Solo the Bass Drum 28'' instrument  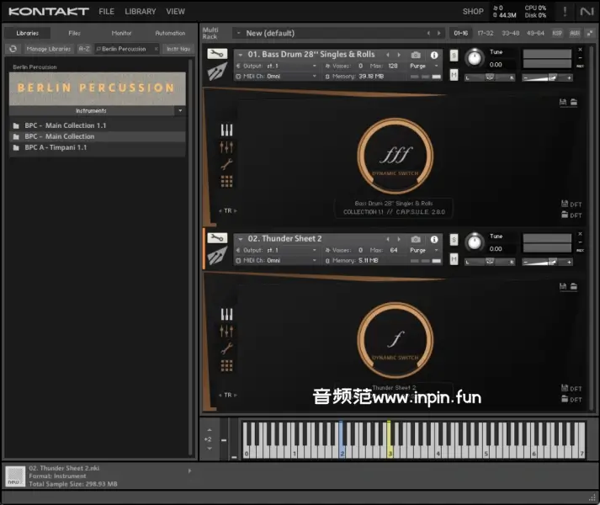tap(454, 56)
